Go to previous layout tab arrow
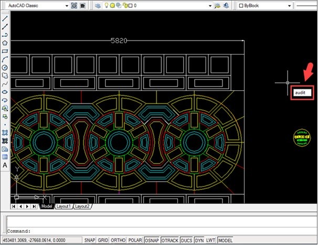 point(20,206)
